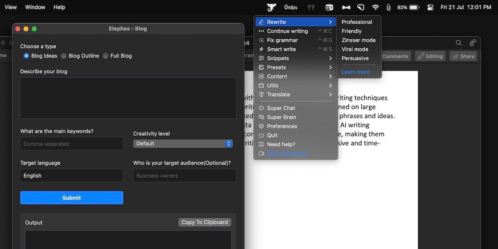Click the AirPods icon in menu bar
Image resolution: width=498 pixels, height=249 pixels.
(x=310, y=7)
